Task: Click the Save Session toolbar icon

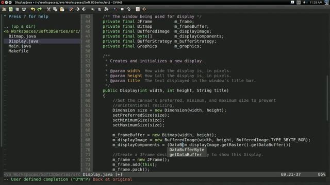Action: (x=100, y=9)
